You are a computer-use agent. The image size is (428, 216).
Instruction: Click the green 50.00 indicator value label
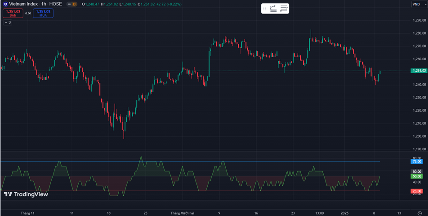pyautogui.click(x=416, y=176)
